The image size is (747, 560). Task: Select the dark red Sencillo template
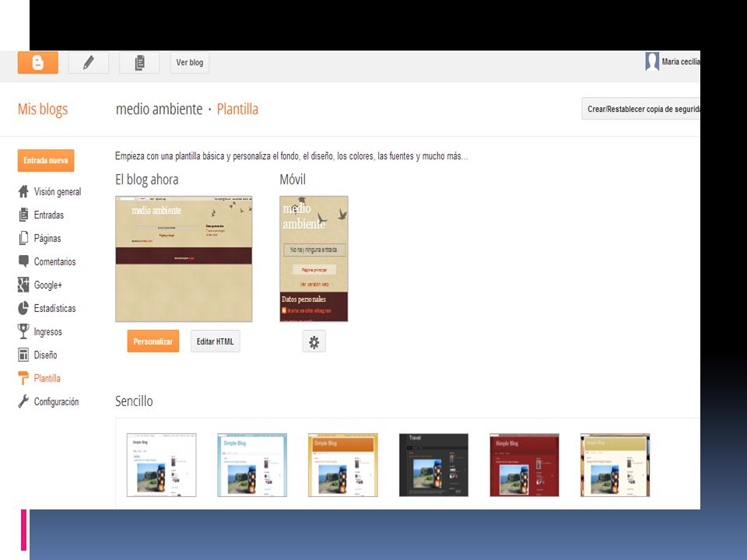click(x=524, y=465)
